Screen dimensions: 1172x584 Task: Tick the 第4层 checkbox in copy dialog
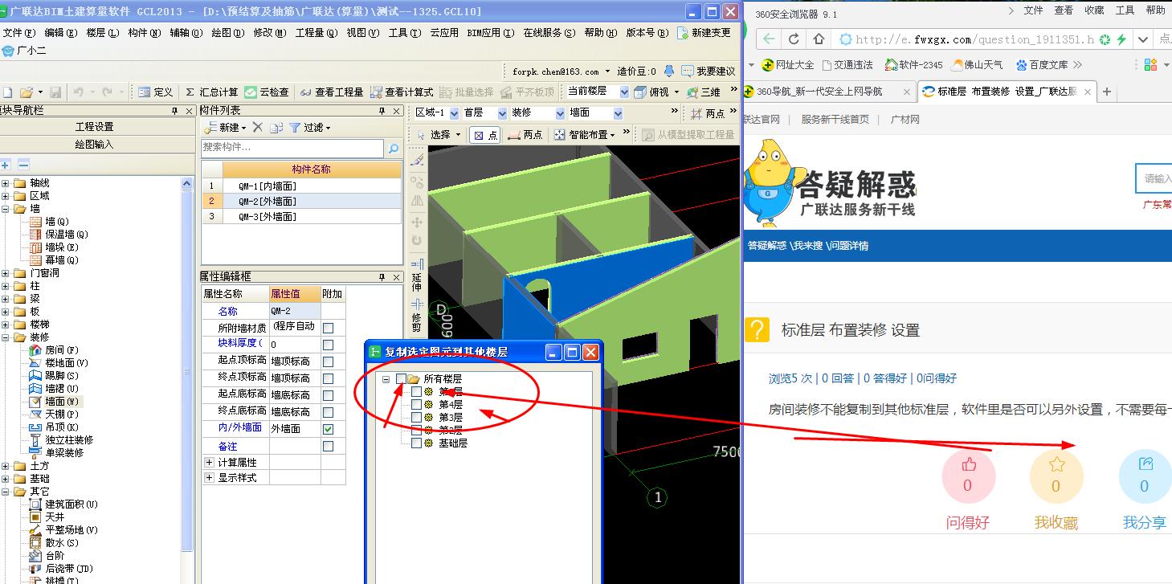(416, 405)
